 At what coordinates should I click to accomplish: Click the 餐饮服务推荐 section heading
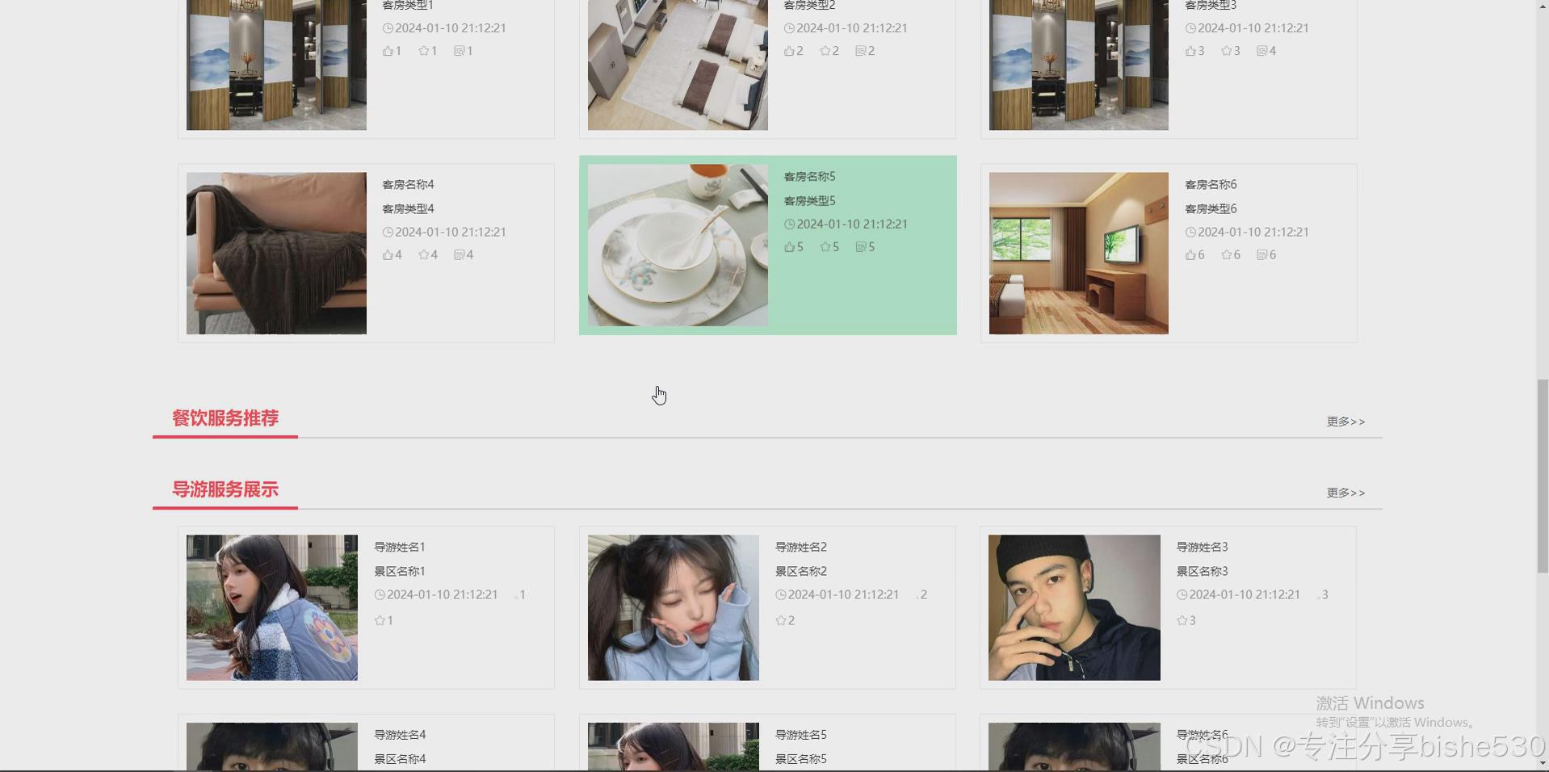click(x=225, y=418)
